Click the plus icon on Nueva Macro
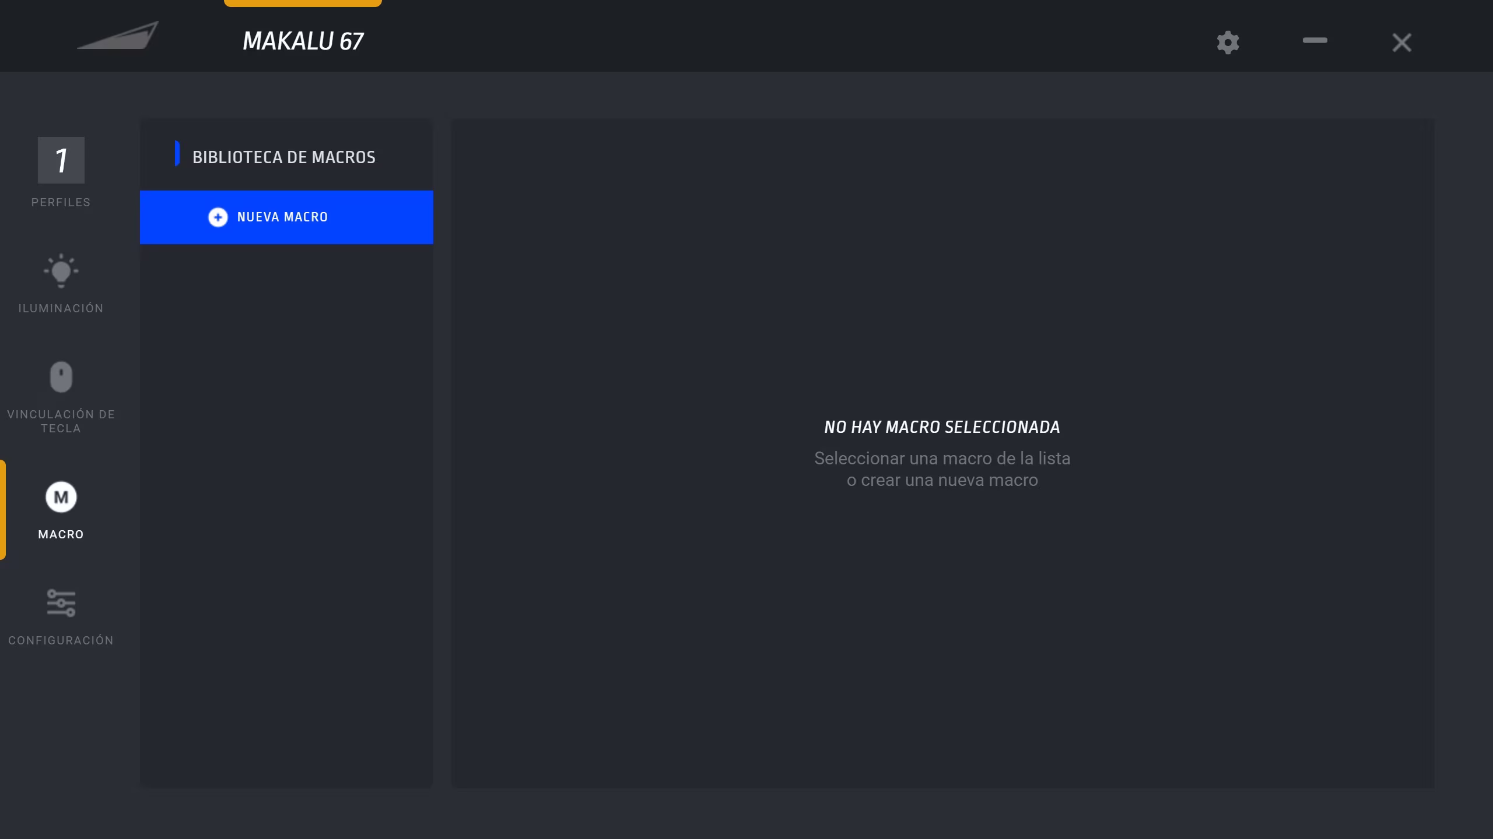Image resolution: width=1493 pixels, height=839 pixels. pyautogui.click(x=218, y=217)
